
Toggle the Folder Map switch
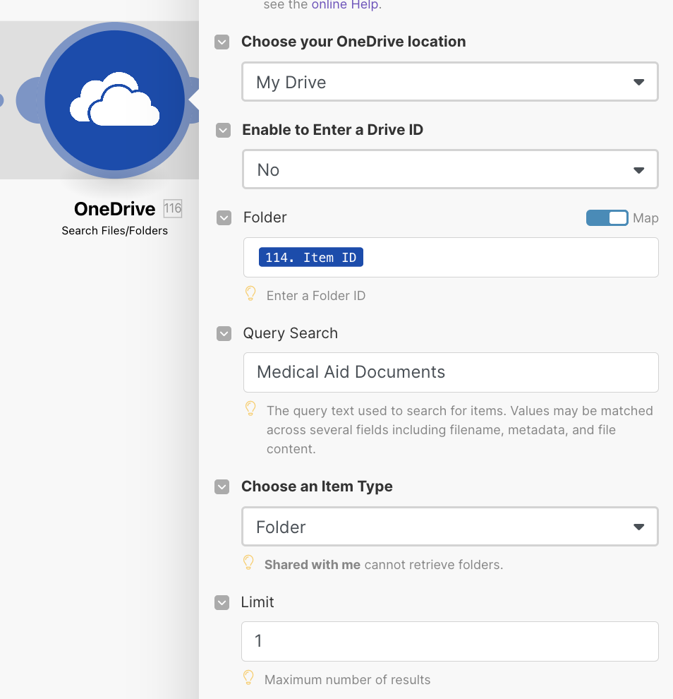(x=607, y=218)
